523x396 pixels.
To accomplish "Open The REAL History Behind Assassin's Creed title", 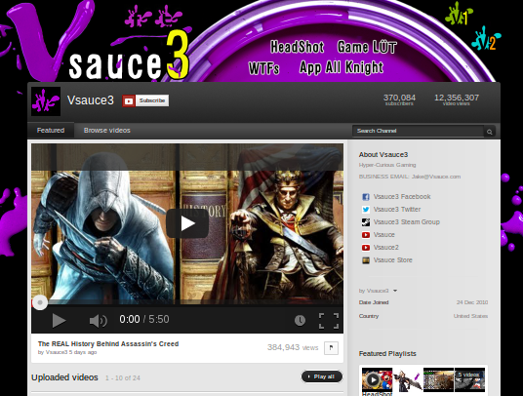I will coord(108,343).
